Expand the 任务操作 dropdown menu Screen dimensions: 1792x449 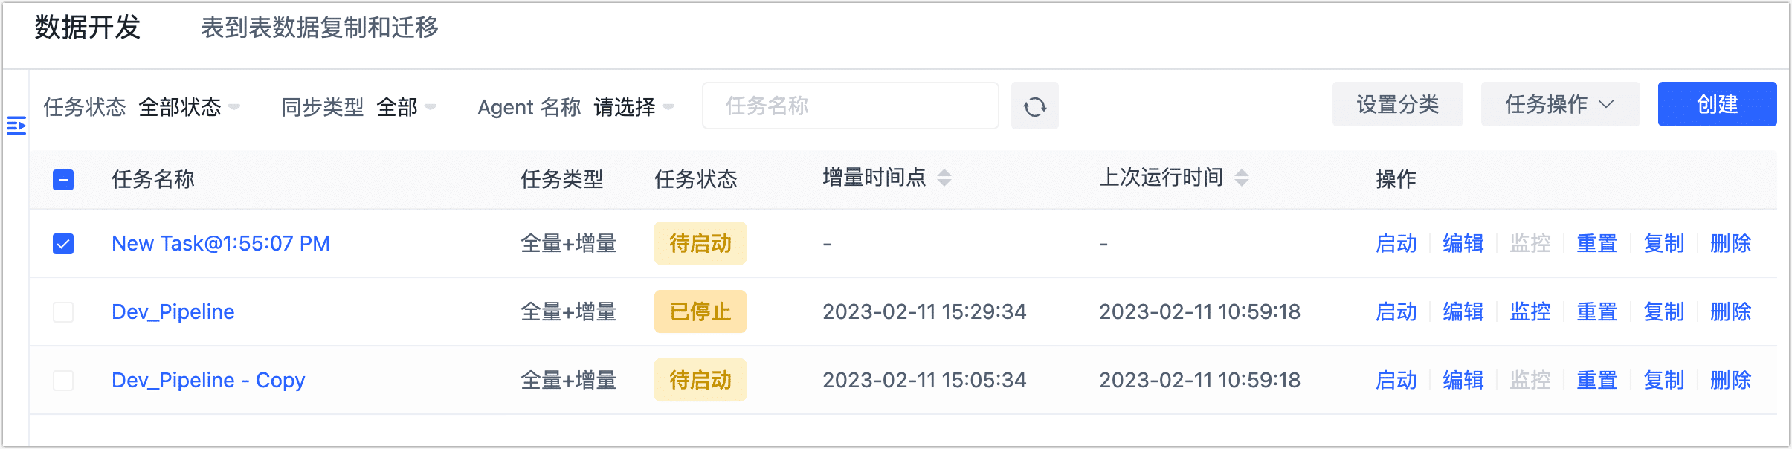1559,104
